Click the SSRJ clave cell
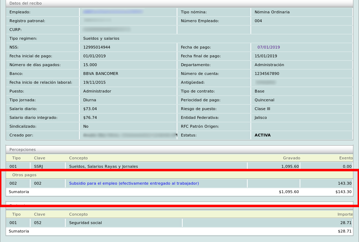359x242 pixels. coord(39,166)
